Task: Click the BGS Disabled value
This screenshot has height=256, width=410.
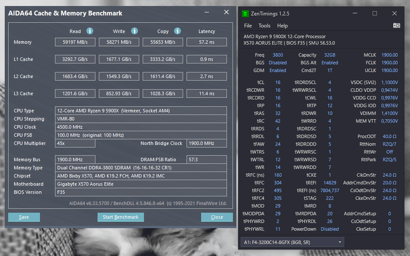Action: coord(278,63)
